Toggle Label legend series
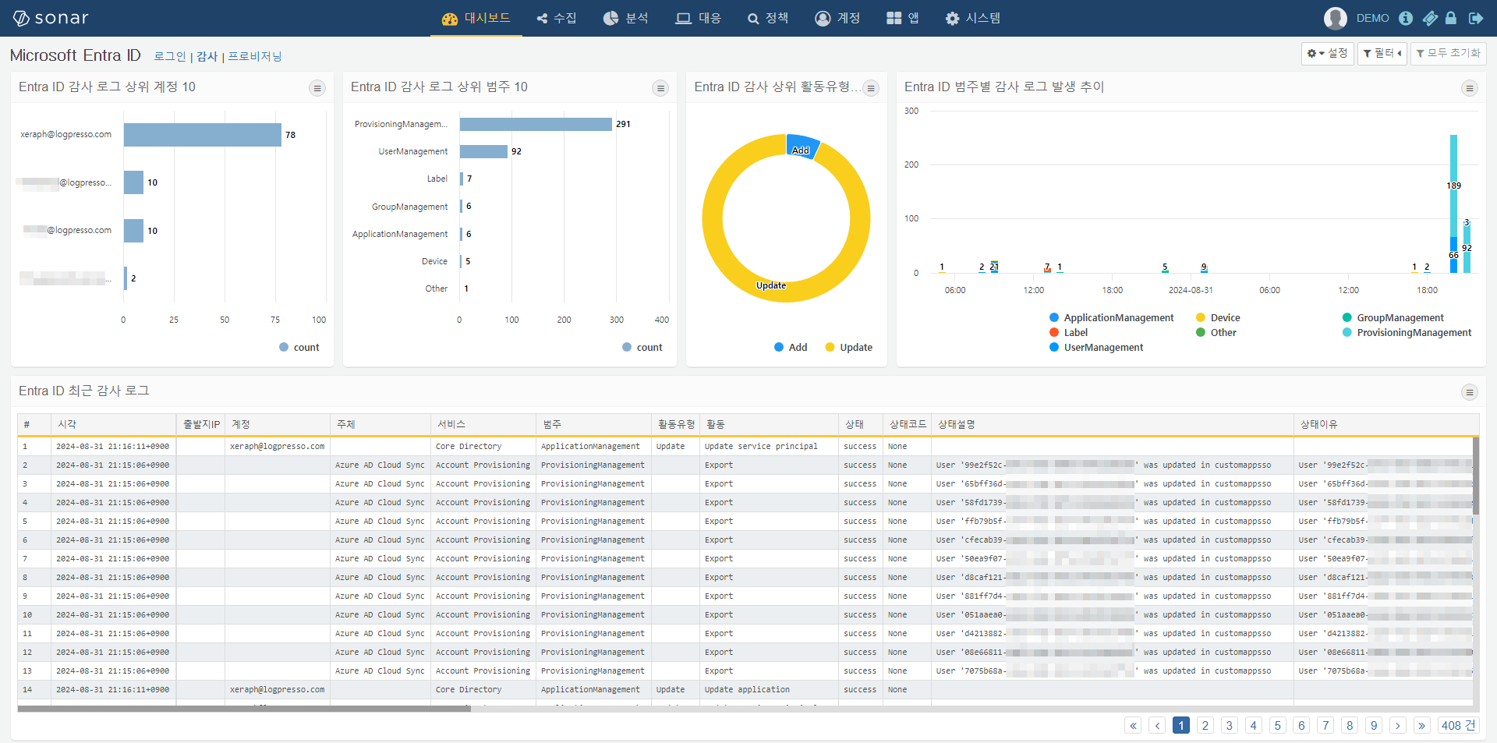Image resolution: width=1497 pixels, height=743 pixels. tap(1068, 333)
